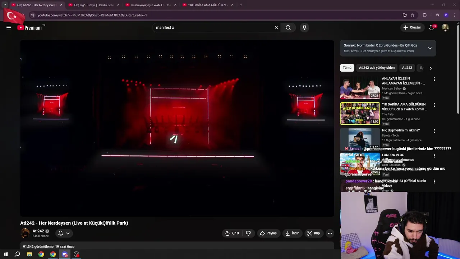Viewport: 460px width, 259px height.
Task: Open 'Hiç düşmedim mi aklına?' video title
Action: click(x=401, y=130)
